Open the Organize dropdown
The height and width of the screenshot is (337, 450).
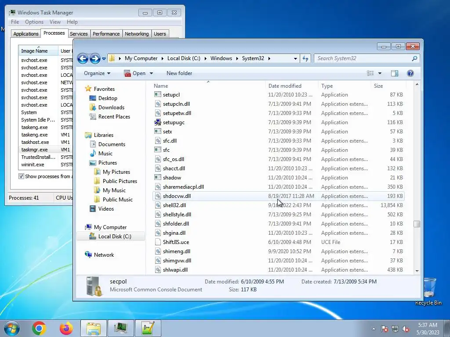[97, 73]
